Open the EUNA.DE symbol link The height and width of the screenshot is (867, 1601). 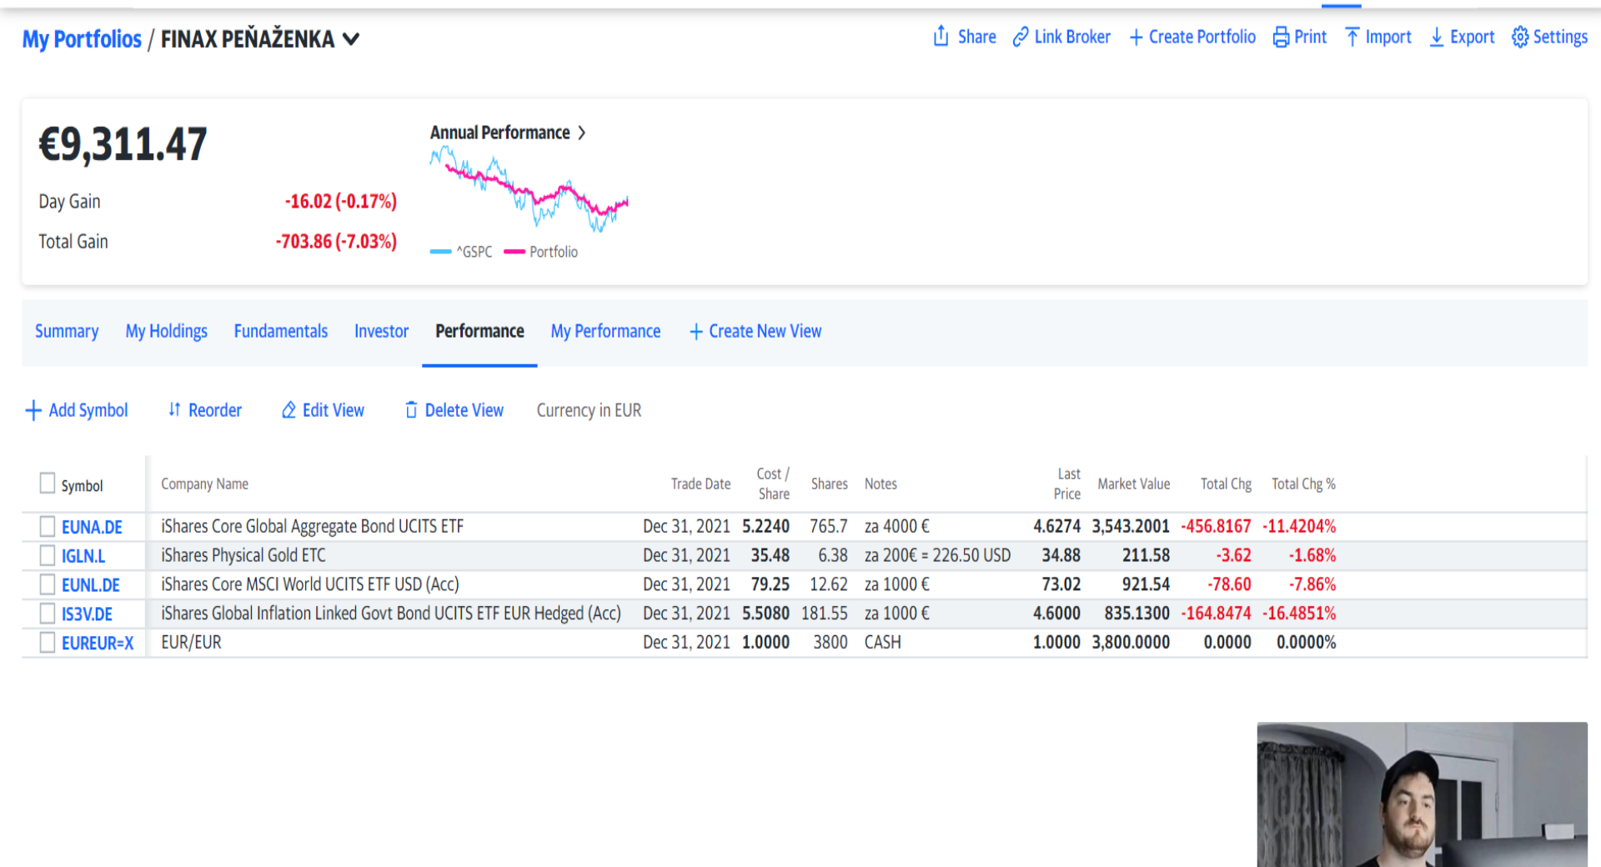click(x=92, y=527)
